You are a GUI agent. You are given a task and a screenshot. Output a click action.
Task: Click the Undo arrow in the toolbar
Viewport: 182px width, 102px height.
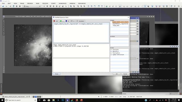[x=3, y=6]
